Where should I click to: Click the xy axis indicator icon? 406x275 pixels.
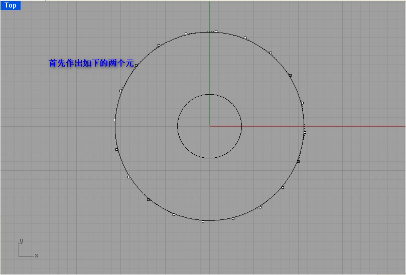(x=28, y=248)
